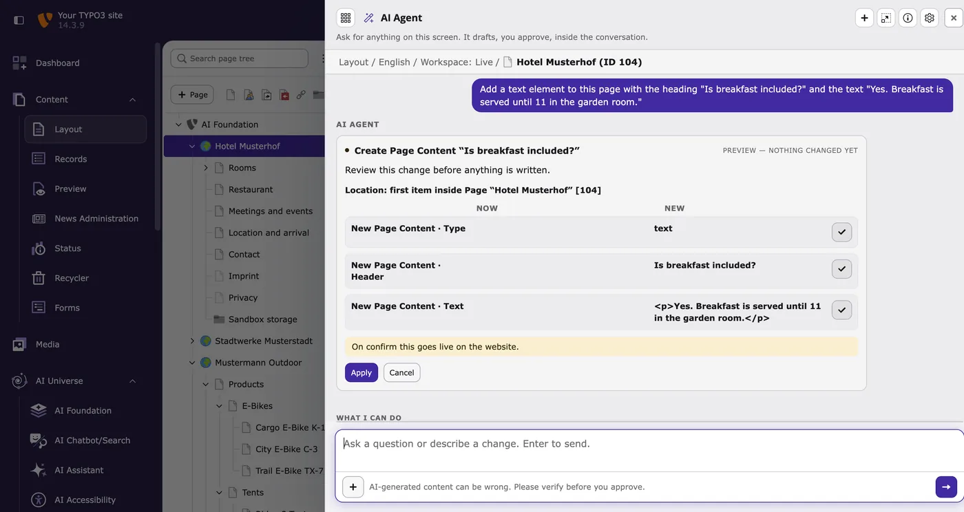Open the AI Agent info icon

pos(908,18)
